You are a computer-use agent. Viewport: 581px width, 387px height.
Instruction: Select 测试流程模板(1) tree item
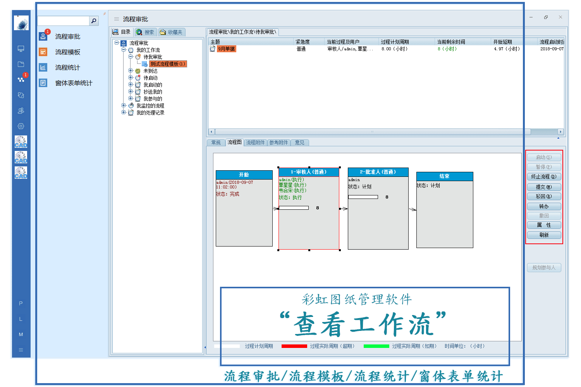168,64
